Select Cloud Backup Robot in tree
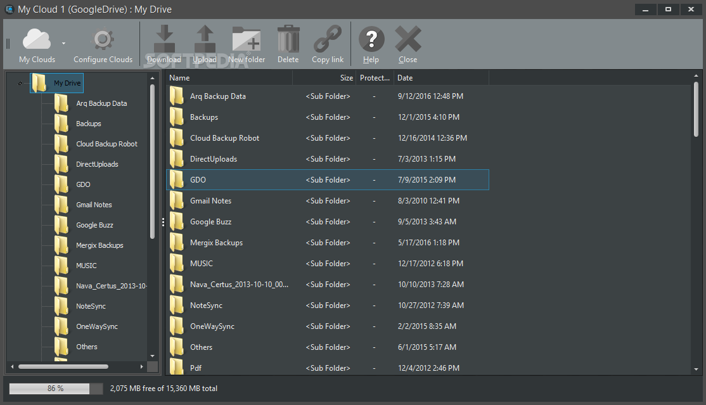This screenshot has width=706, height=405. pyautogui.click(x=106, y=144)
